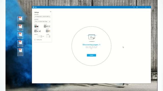This screenshot has height=91, width=163.
Task: Click the HP logo in title bar
Action: coord(33,7)
